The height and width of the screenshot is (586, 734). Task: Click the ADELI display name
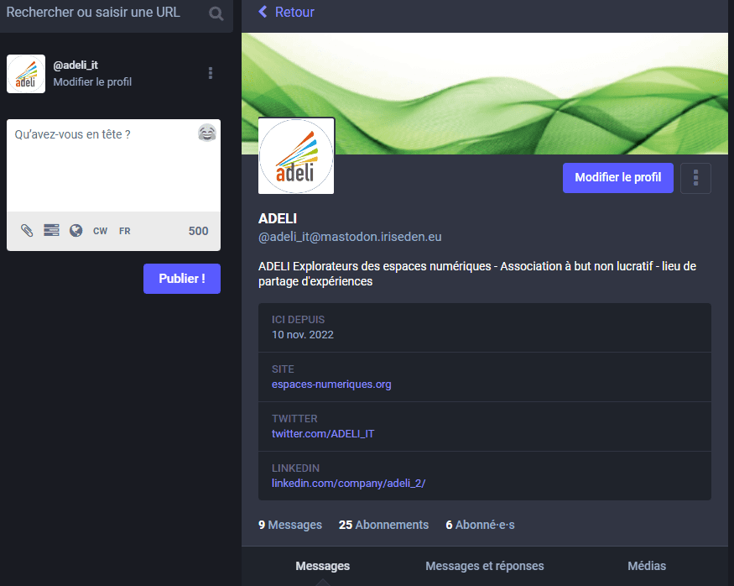tap(278, 218)
